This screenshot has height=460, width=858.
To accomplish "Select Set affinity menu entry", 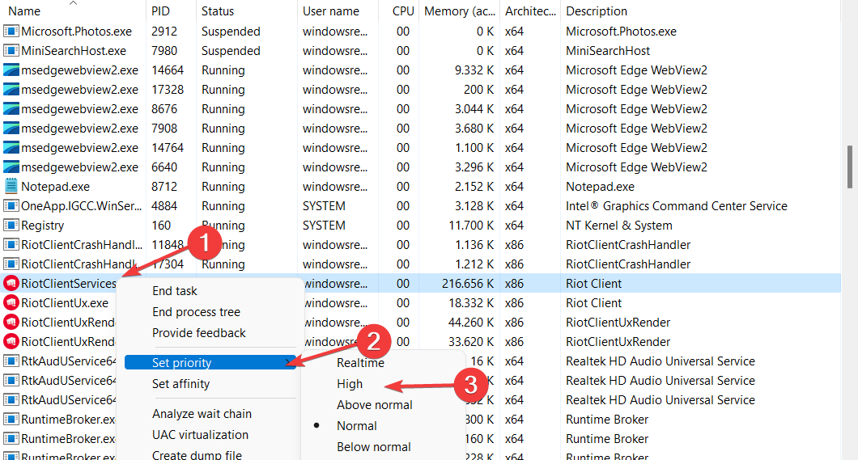I will [x=181, y=384].
